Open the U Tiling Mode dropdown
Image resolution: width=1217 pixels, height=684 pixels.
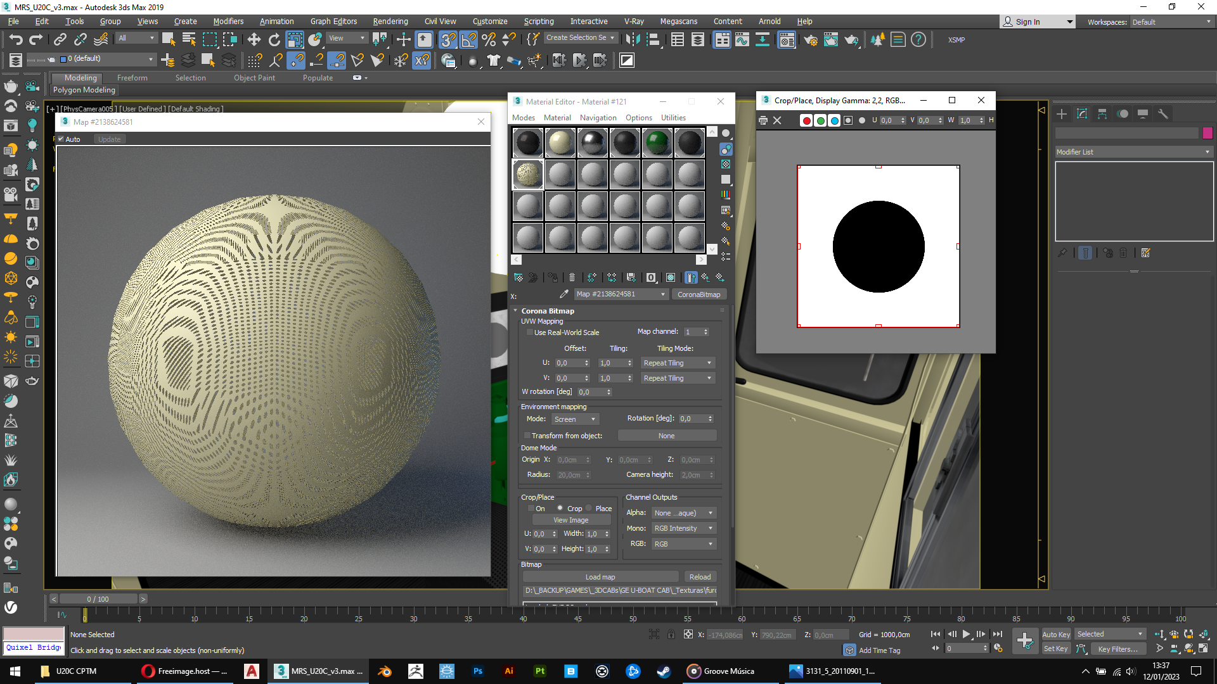click(x=677, y=363)
